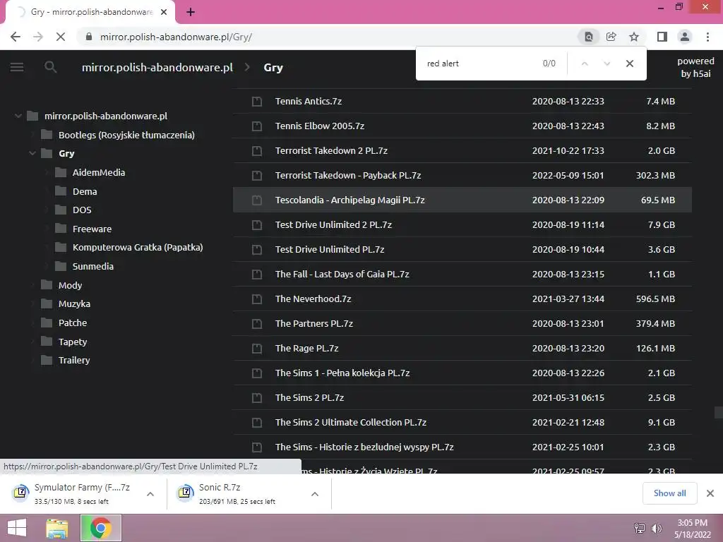Open the Bootlegs (Rosyjskie tłumaczenia) folder
The image size is (723, 542).
pyautogui.click(x=126, y=135)
